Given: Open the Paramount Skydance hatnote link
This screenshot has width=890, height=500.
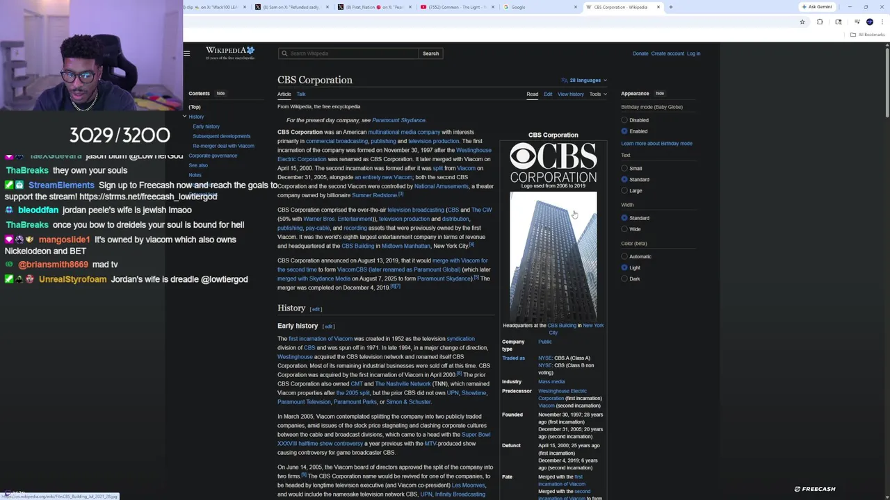Looking at the screenshot, I should (398, 120).
